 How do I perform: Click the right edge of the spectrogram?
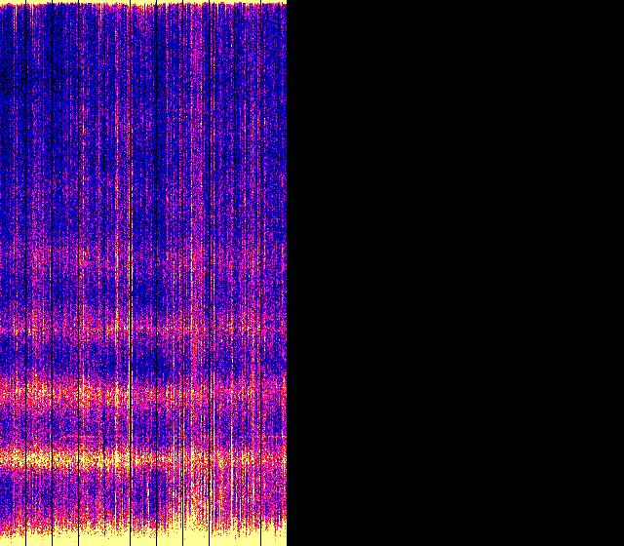tap(286, 273)
